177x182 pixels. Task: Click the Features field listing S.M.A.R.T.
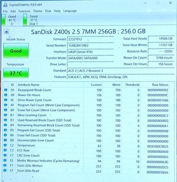click(x=120, y=77)
